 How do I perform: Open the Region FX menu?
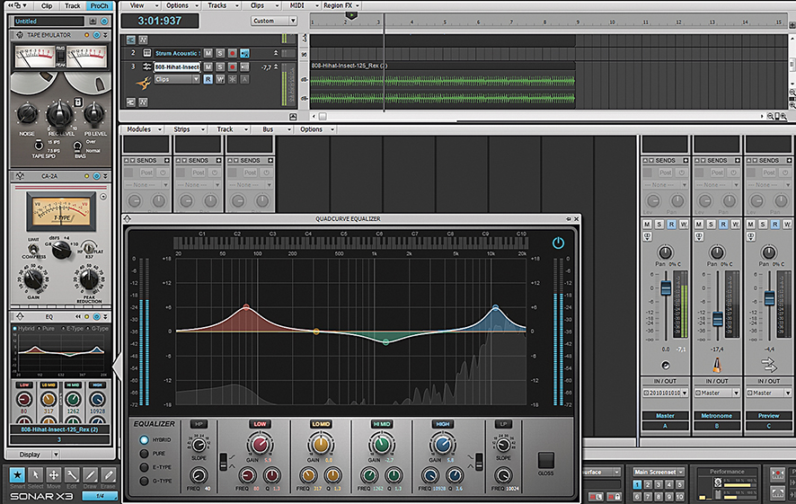(x=341, y=5)
